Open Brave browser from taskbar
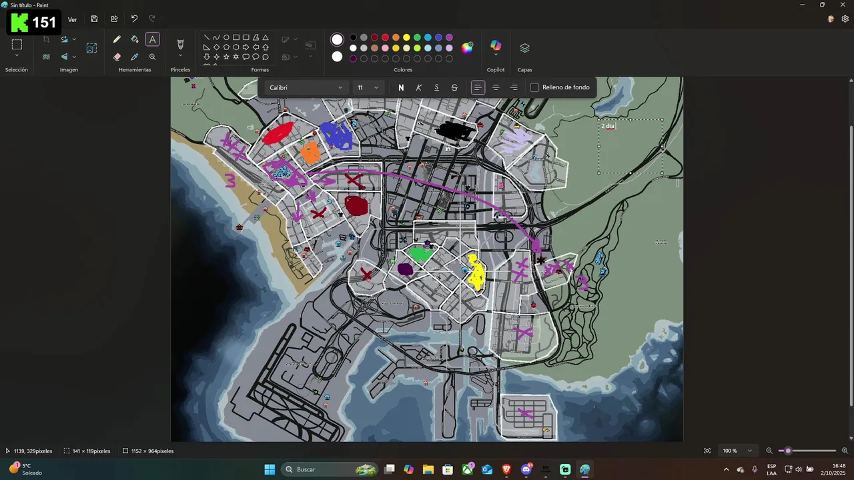This screenshot has height=480, width=854. pos(506,469)
